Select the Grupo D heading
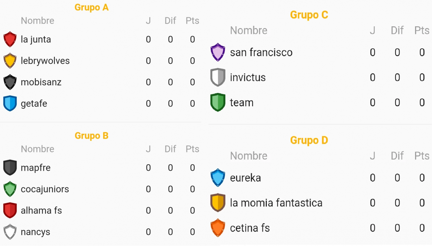 309,140
